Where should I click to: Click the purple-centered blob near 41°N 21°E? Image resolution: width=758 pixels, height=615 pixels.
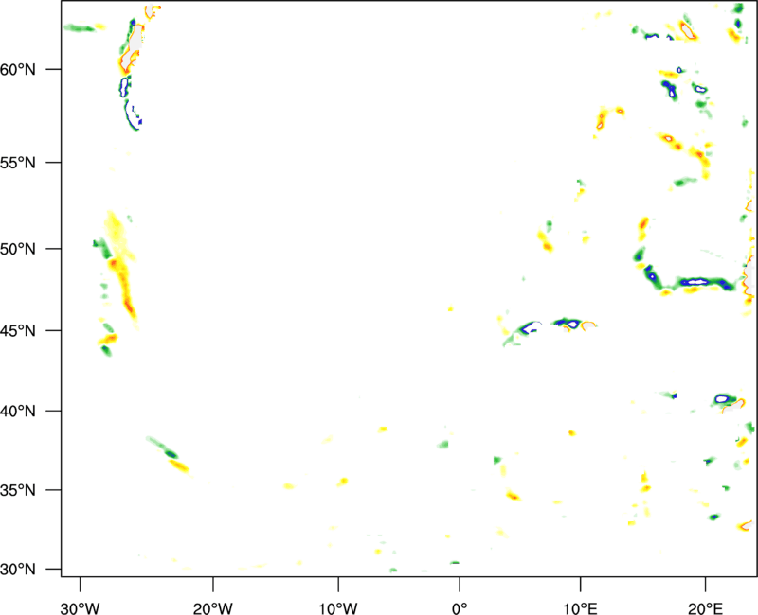click(724, 399)
